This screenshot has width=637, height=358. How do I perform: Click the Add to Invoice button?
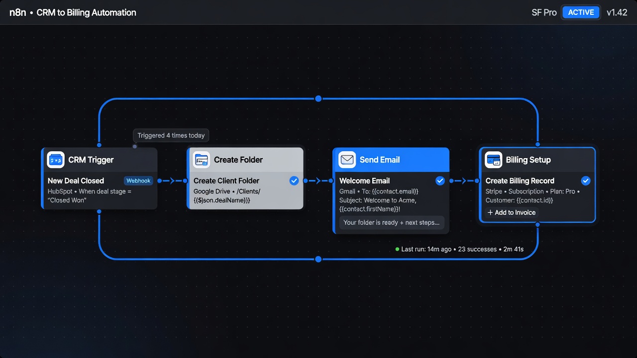(512, 212)
